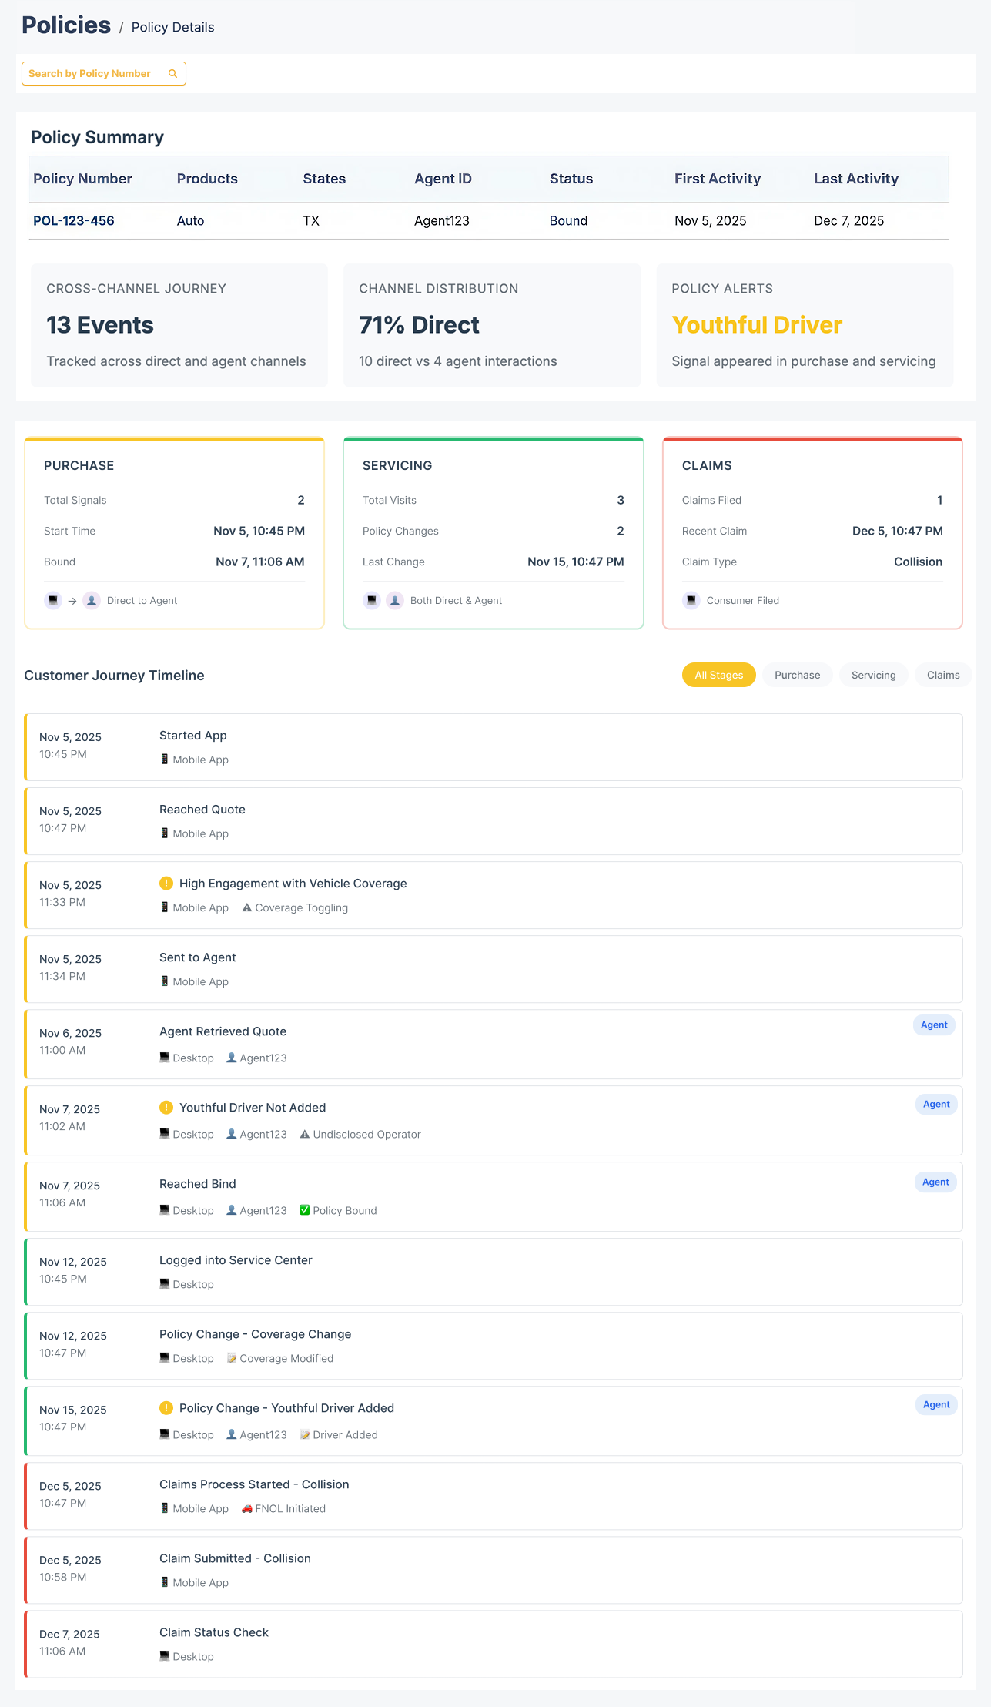The image size is (994, 1707).
Task: Click the computer icon in Claims card
Action: 691,600
